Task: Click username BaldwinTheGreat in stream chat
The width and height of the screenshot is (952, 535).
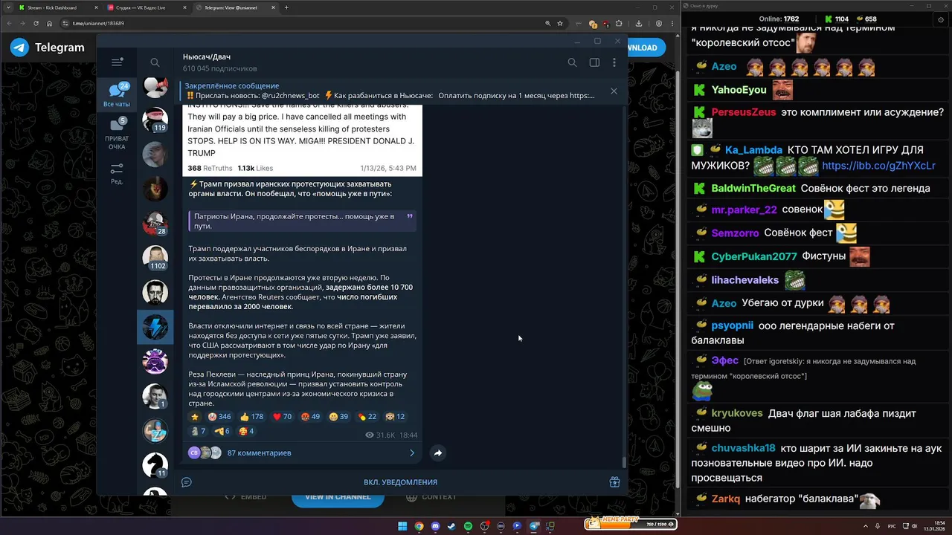Action: pyautogui.click(x=753, y=188)
